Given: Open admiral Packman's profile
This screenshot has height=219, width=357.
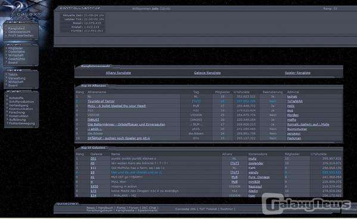Looking at the screenshot, I should pyautogui.click(x=294, y=138).
